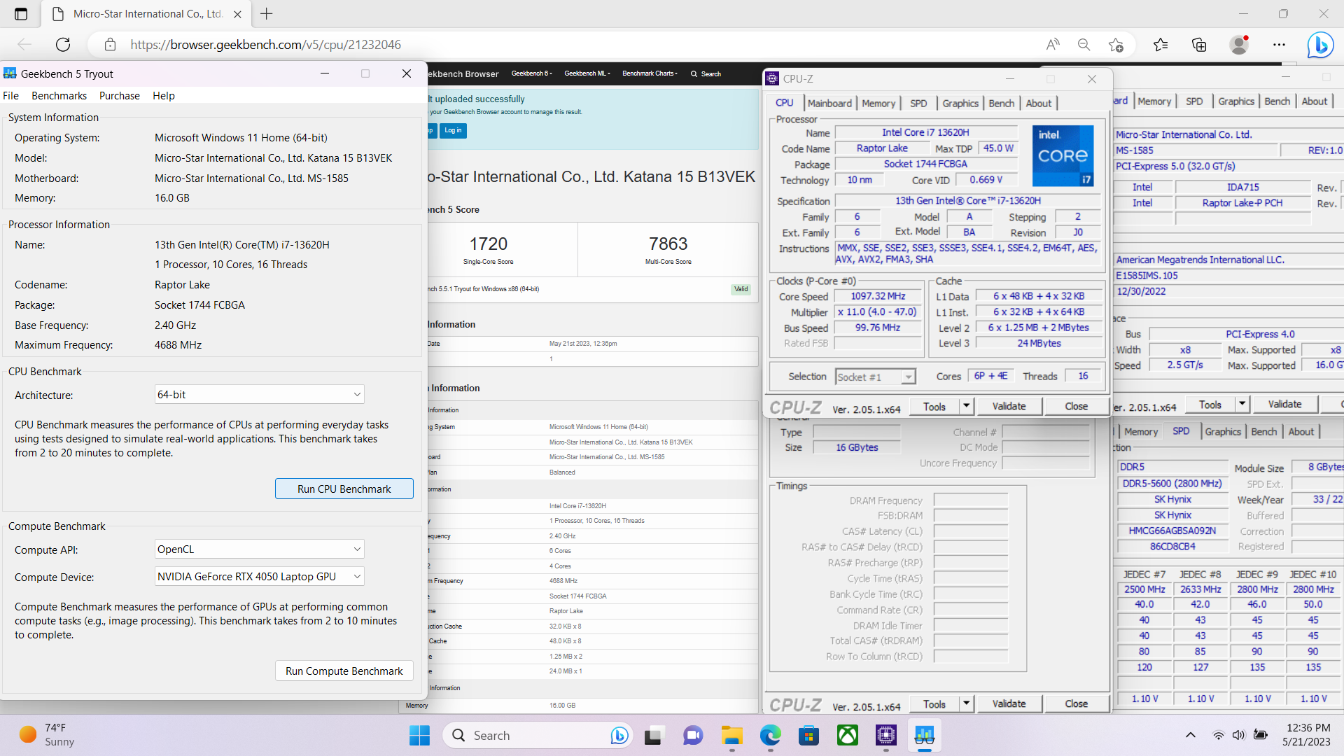Select SPD tab in lower-right CPU-Z window
Image resolution: width=1344 pixels, height=756 pixels.
(1181, 431)
